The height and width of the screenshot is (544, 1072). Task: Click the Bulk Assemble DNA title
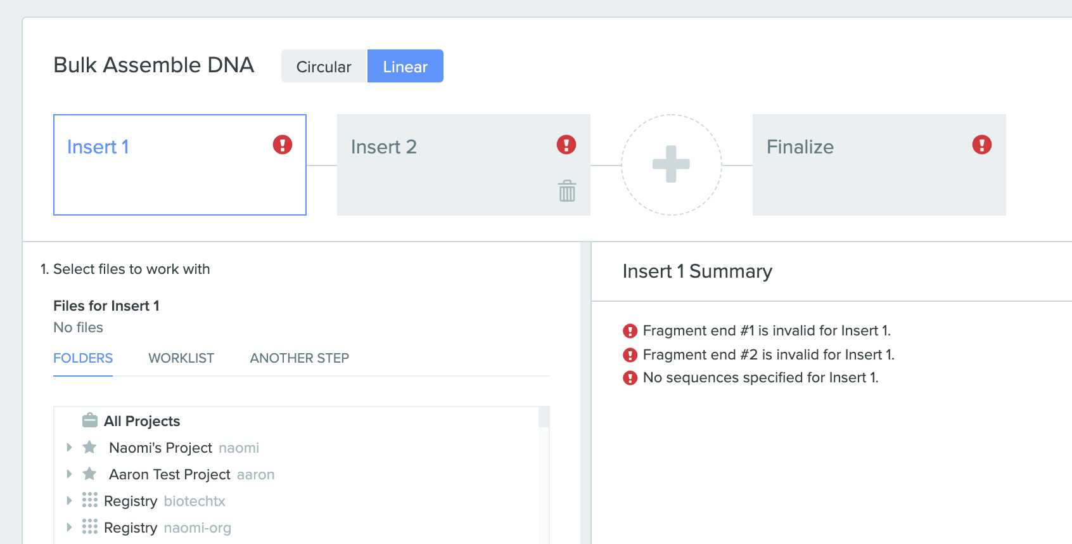pyautogui.click(x=154, y=65)
